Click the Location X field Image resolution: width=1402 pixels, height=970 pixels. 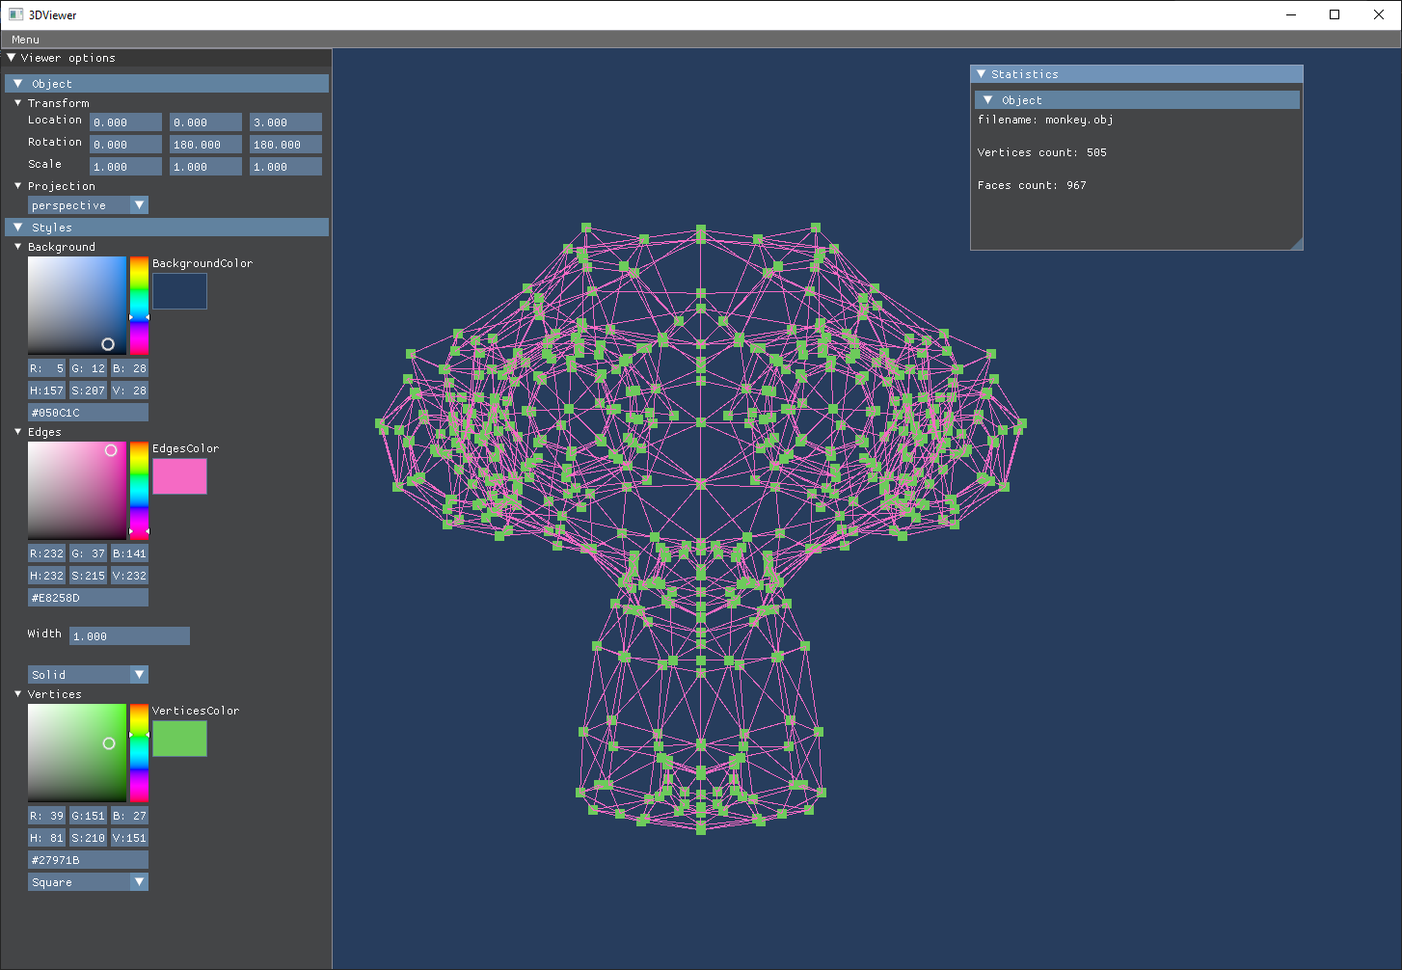click(x=125, y=122)
